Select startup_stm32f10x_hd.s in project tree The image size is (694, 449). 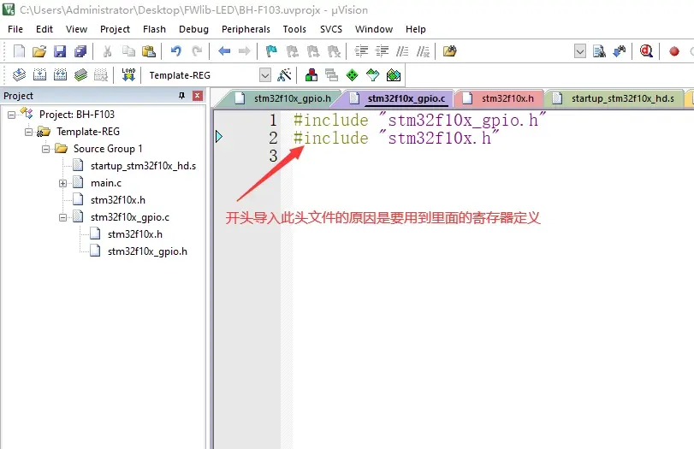click(x=143, y=166)
